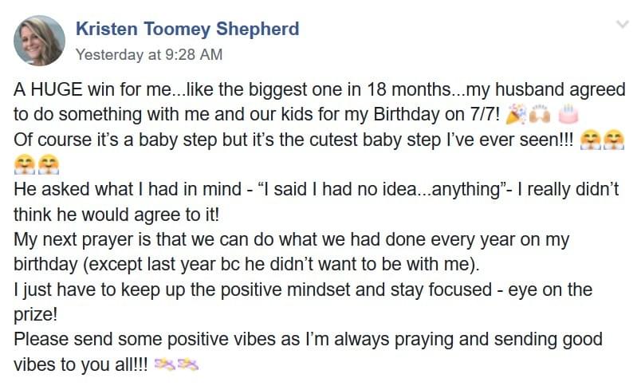Click second hugging emoji ending the 'seen!!!' line
This screenshot has height=390, width=641.
pos(615,140)
